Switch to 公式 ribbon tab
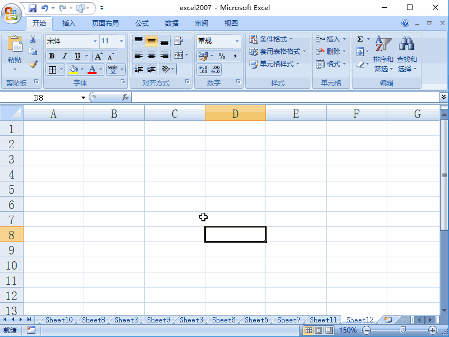The width and height of the screenshot is (449, 337). [142, 23]
